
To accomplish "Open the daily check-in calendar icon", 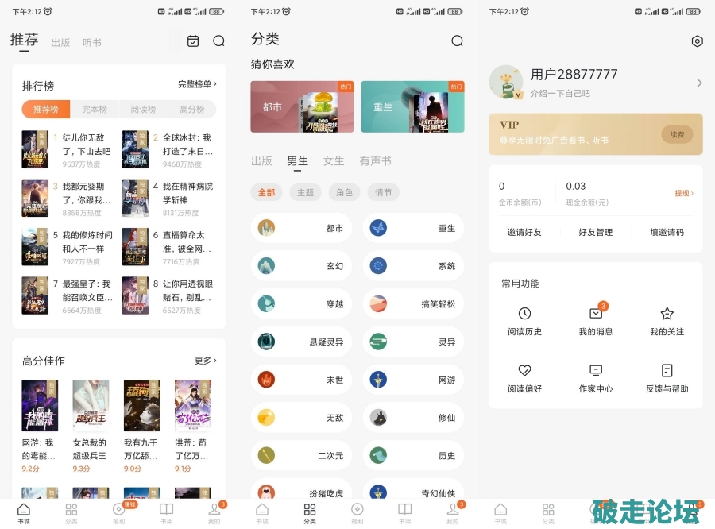I will [193, 41].
